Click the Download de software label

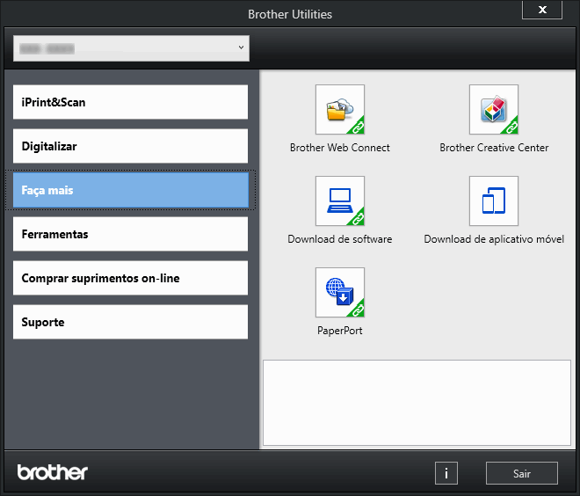[x=339, y=239]
